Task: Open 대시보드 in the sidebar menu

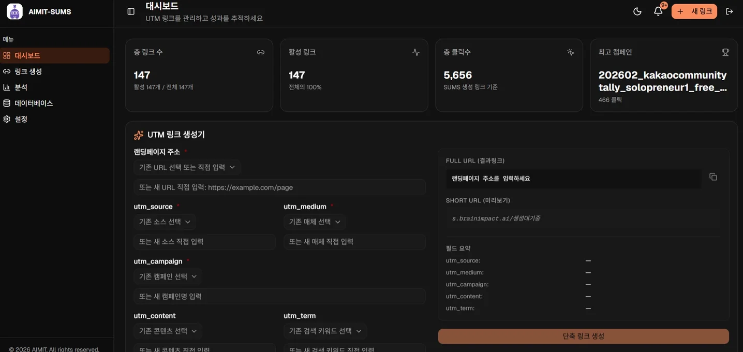Action: (x=55, y=55)
